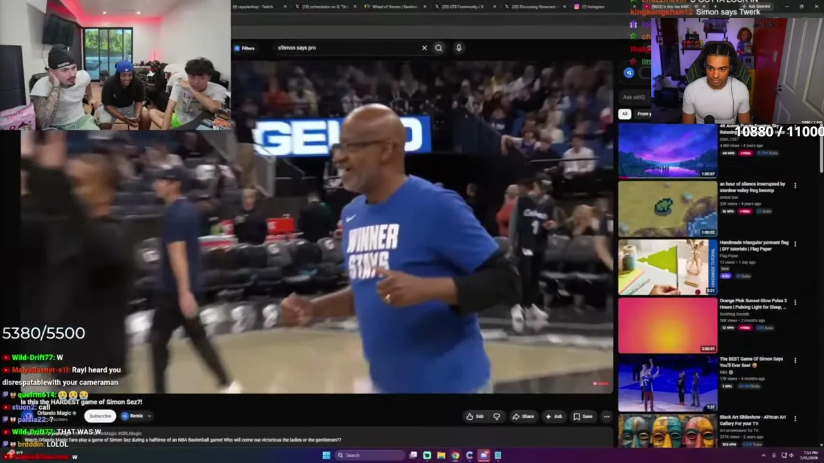
Task: Open the 4K Anime Purple Sky video thumbnail
Action: point(668,150)
